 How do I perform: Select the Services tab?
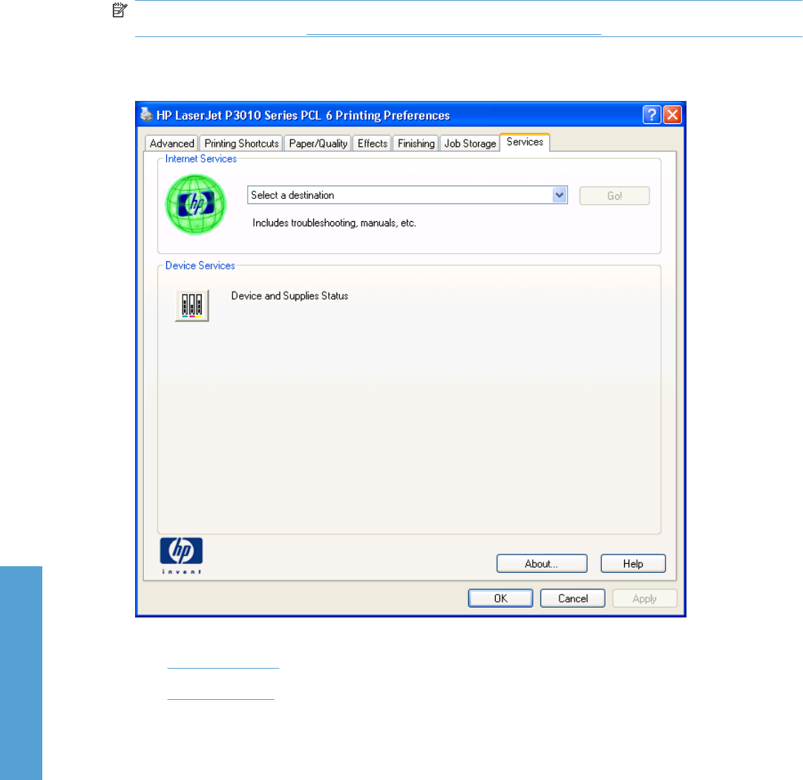coord(525,142)
